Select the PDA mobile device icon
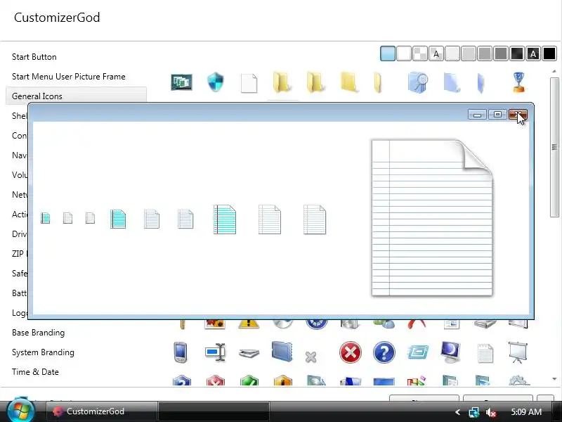The height and width of the screenshot is (422, 562). coord(181,352)
